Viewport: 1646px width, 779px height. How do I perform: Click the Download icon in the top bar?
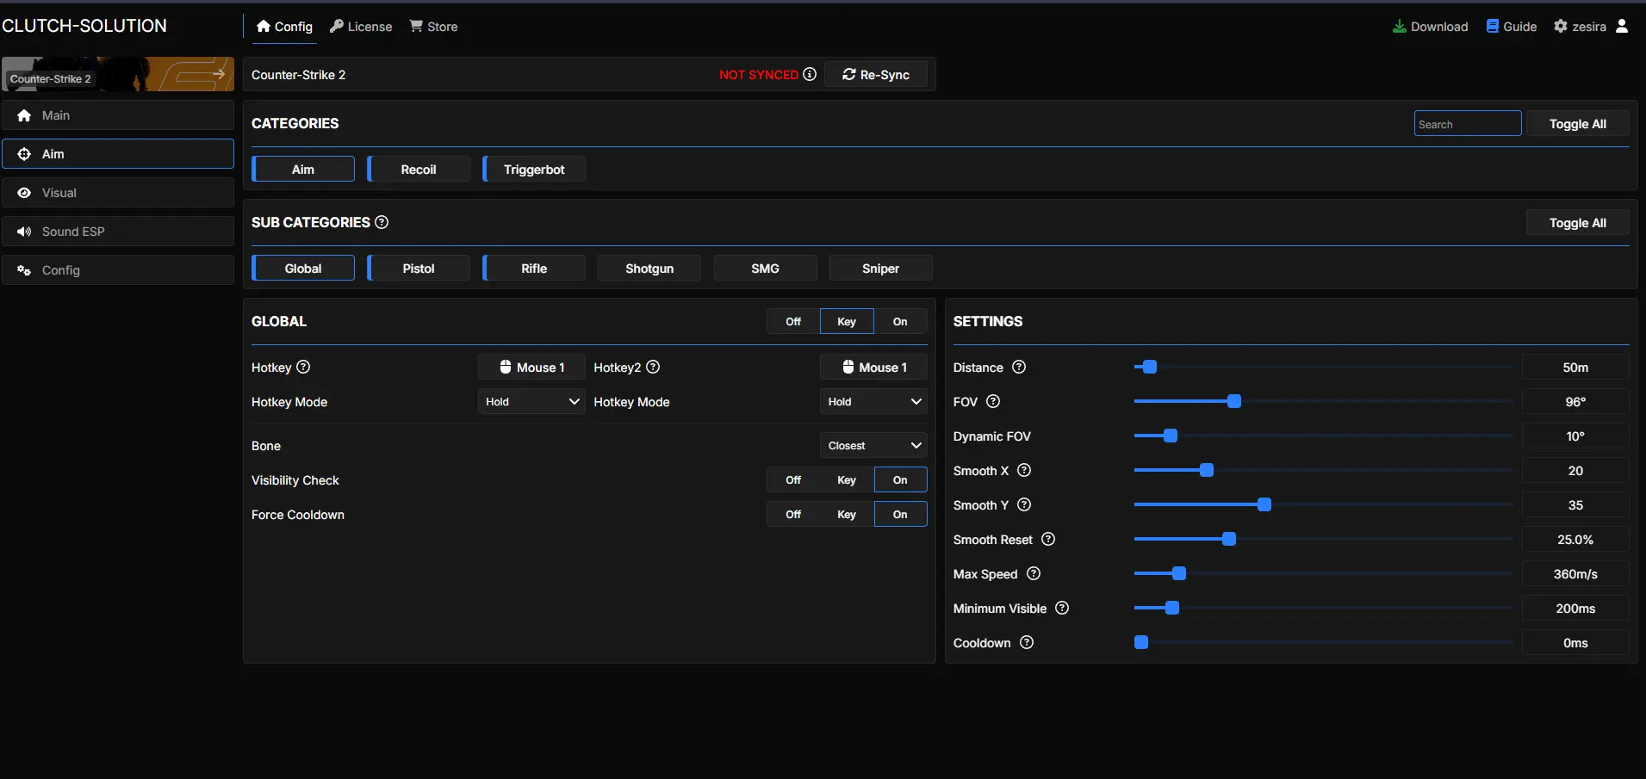[1400, 27]
